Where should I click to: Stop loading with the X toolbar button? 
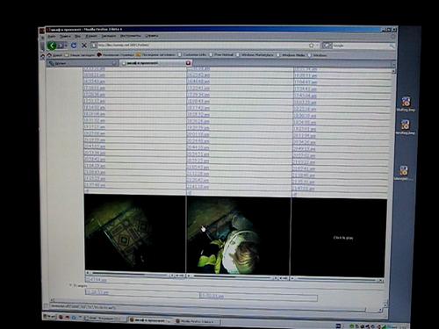pyautogui.click(x=84, y=46)
